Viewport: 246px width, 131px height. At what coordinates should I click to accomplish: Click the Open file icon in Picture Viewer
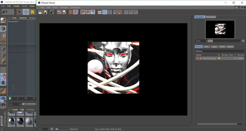[x=40, y=12]
